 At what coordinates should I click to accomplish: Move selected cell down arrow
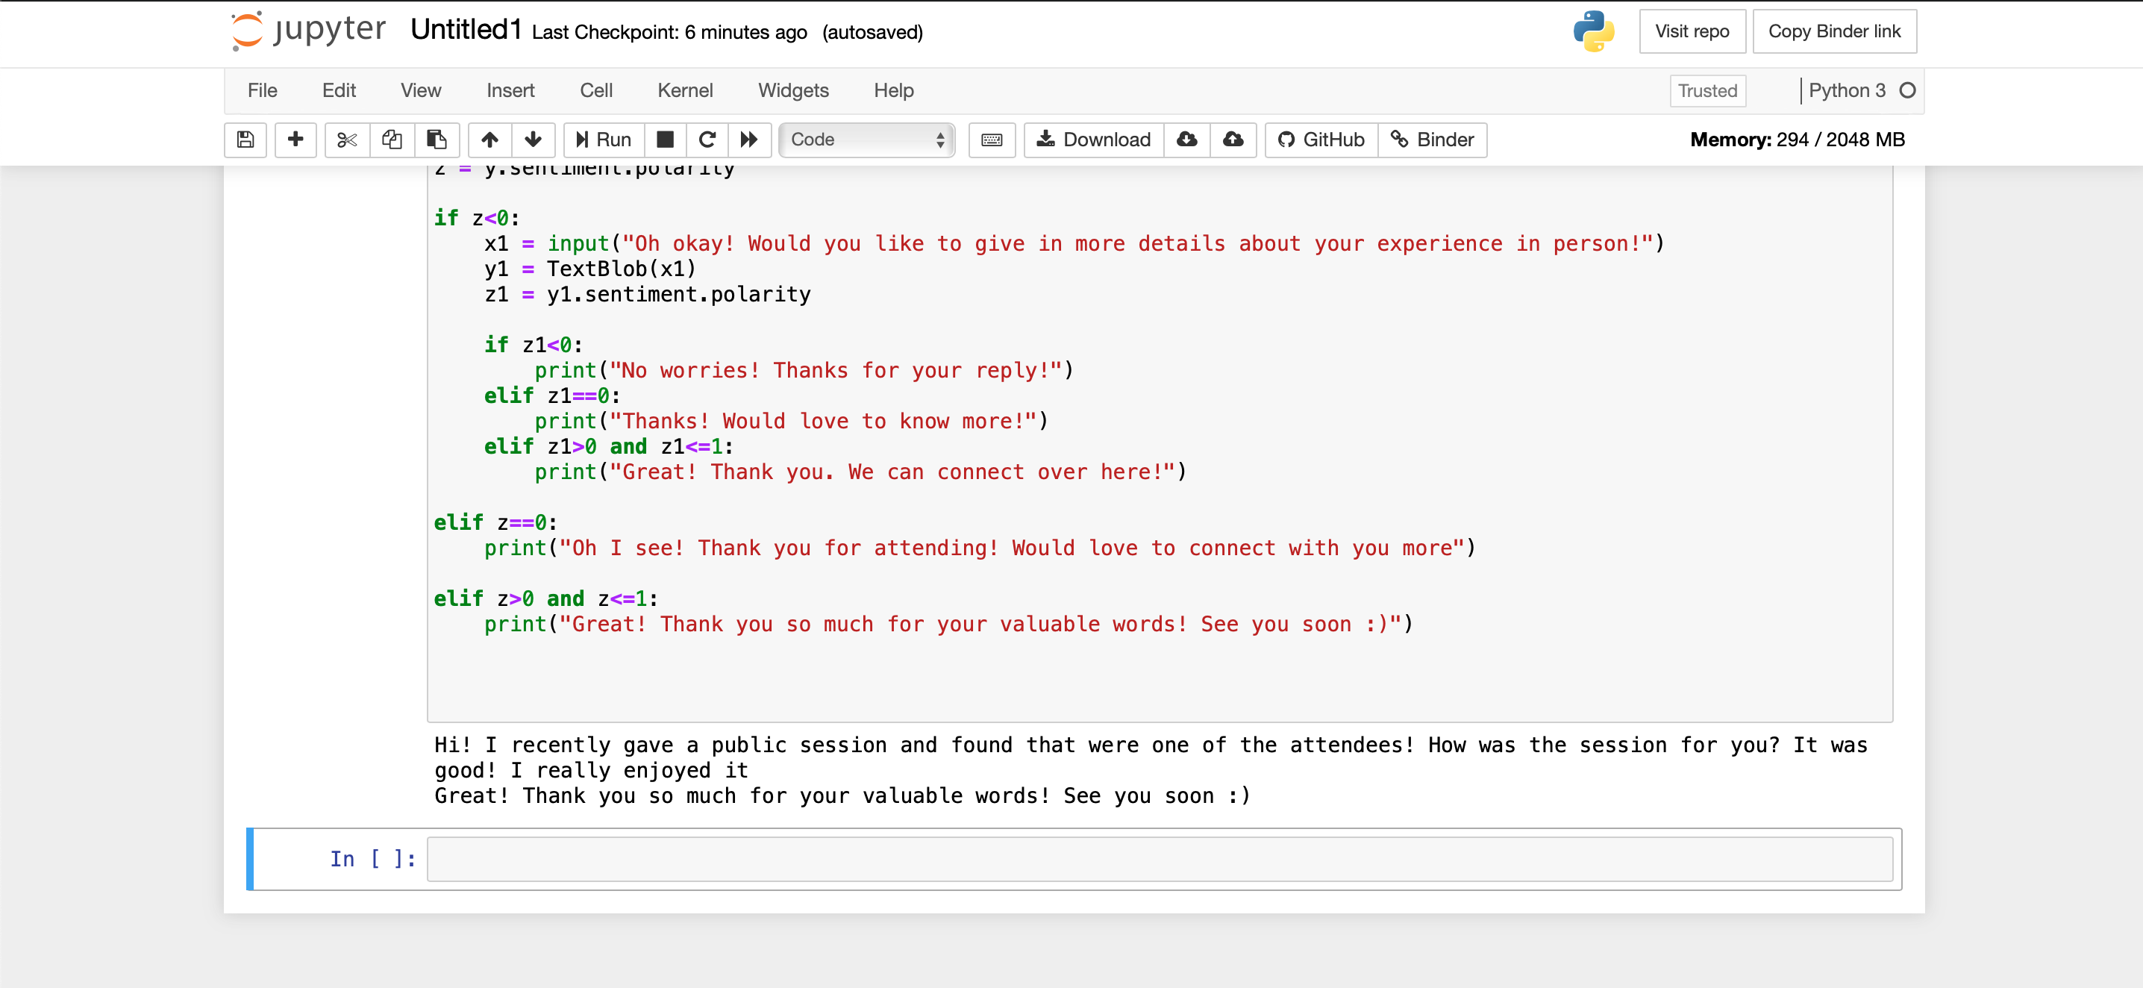534,140
